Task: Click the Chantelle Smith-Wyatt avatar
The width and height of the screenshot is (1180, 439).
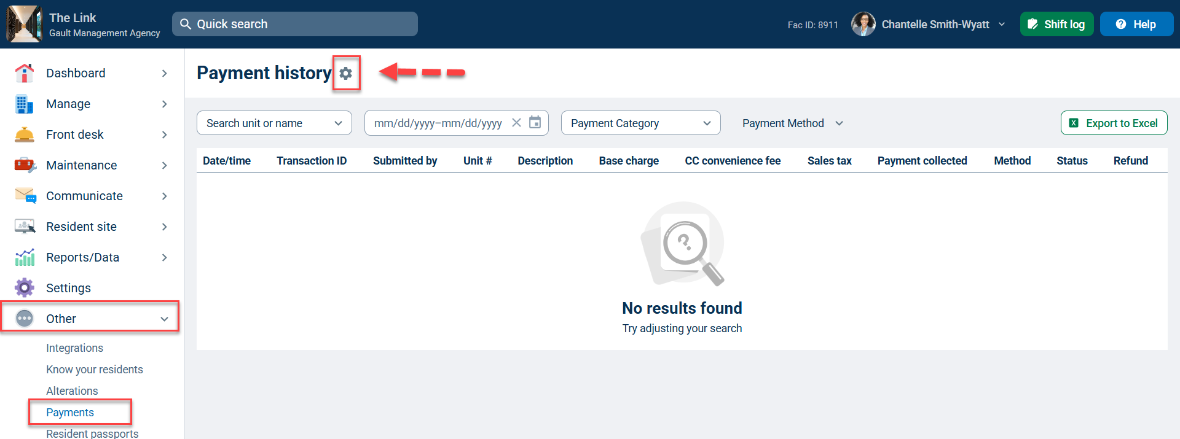Action: (863, 24)
